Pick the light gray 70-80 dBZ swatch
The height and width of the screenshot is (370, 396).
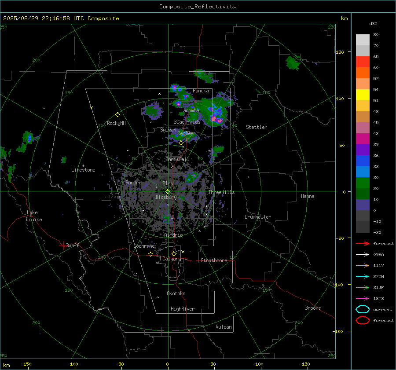click(x=363, y=40)
